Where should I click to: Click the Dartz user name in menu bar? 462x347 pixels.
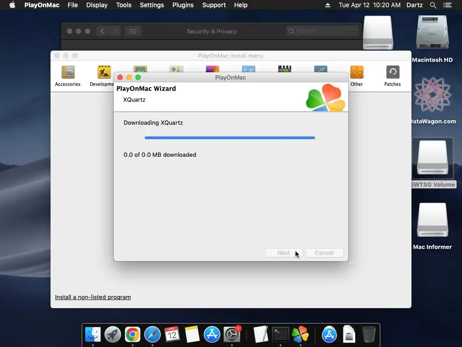(x=414, y=5)
